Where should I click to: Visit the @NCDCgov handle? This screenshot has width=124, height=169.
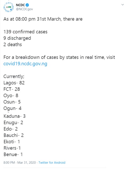(24, 9)
